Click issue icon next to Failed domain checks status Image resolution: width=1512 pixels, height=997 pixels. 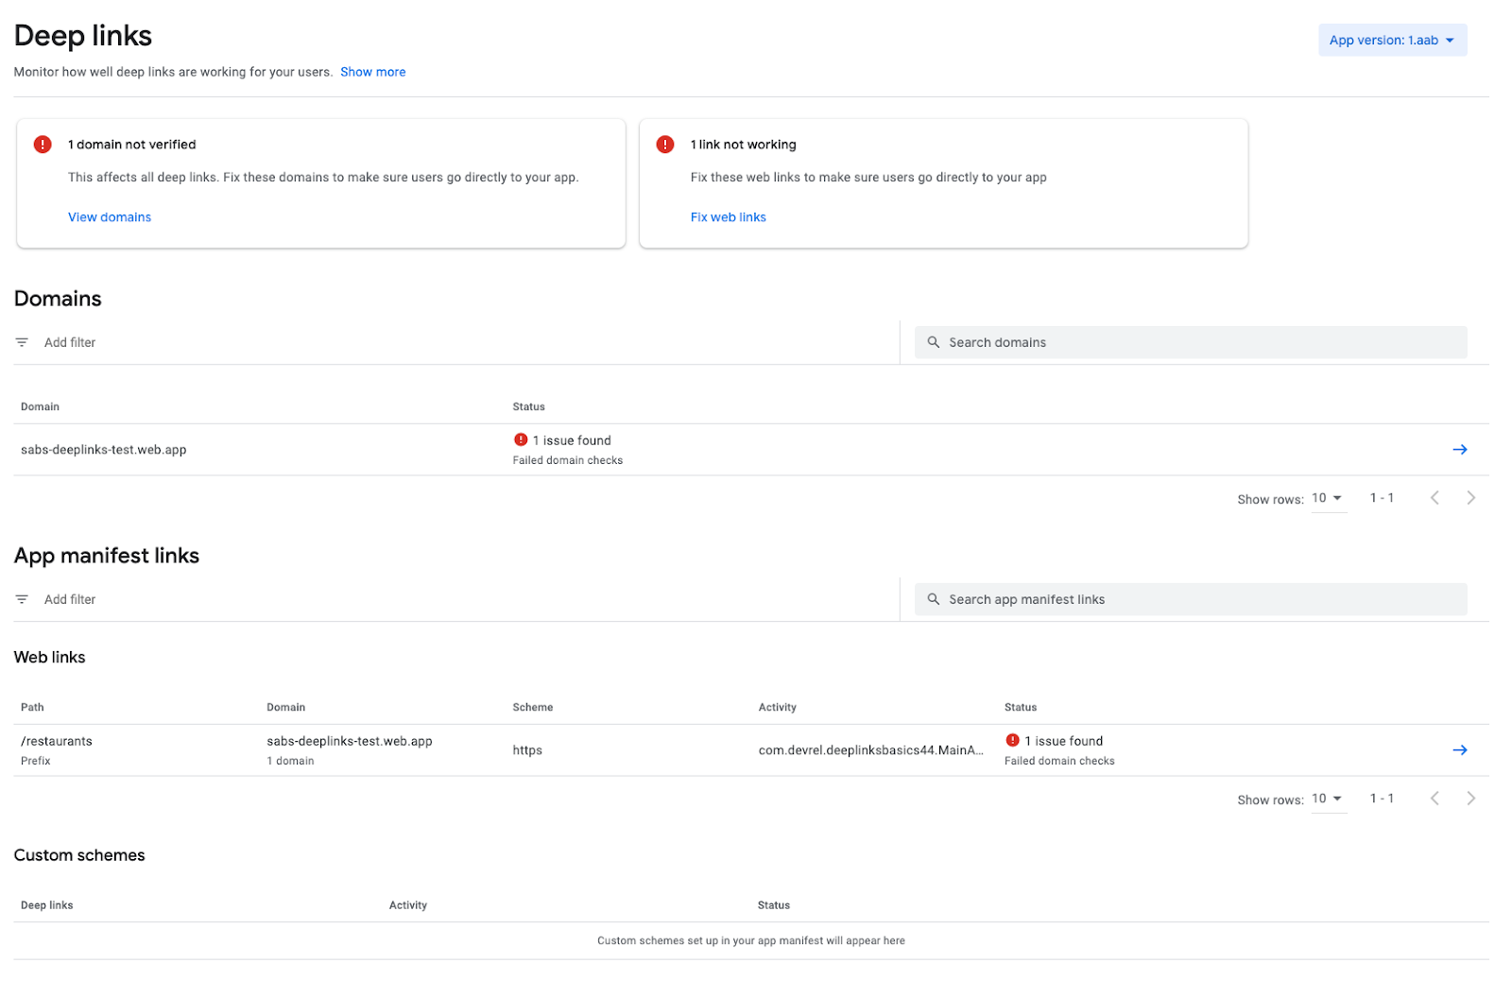pyautogui.click(x=522, y=439)
